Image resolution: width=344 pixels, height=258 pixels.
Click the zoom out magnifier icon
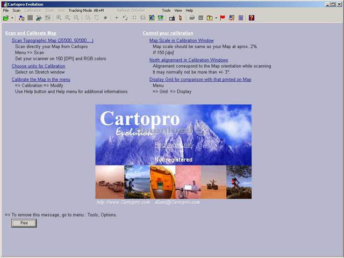click(x=76, y=18)
